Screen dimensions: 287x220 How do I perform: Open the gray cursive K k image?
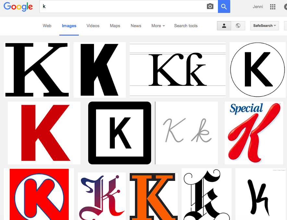point(186,133)
